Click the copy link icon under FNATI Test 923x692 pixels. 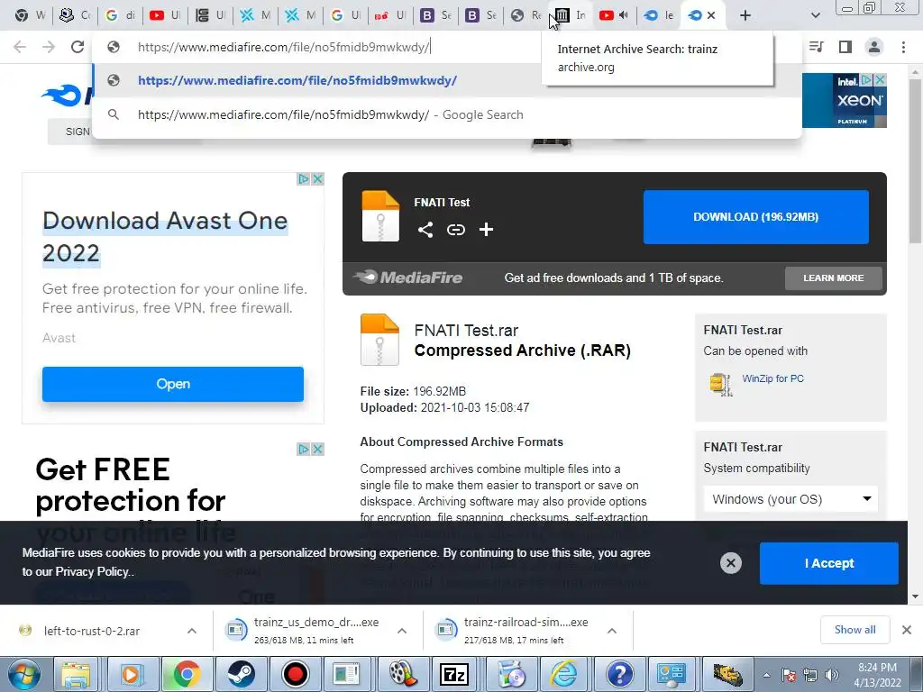point(455,230)
